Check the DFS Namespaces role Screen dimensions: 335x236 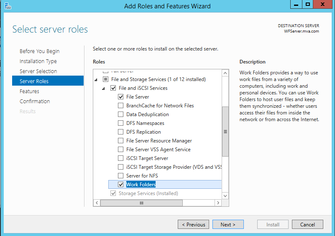coord(121,123)
